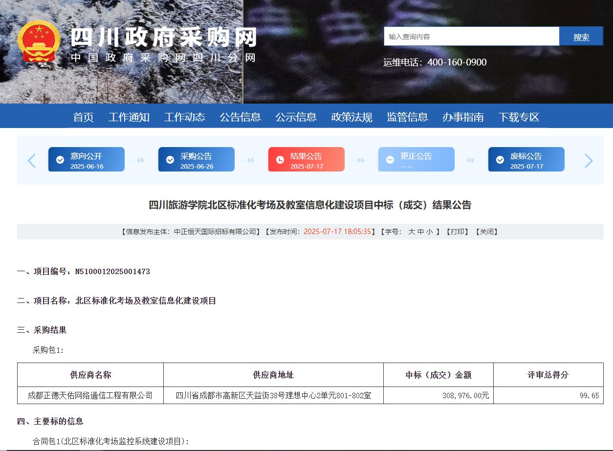Click 合同包1 北区标准化考场监控系统 line
This screenshot has height=451, width=613.
click(x=111, y=441)
